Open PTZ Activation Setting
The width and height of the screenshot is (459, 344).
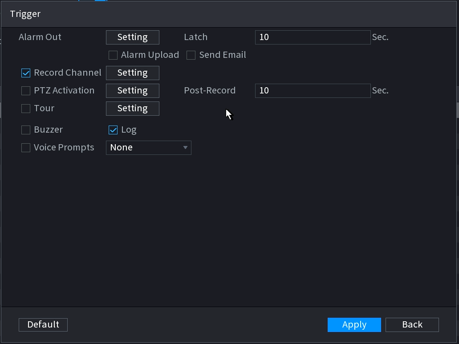point(132,91)
